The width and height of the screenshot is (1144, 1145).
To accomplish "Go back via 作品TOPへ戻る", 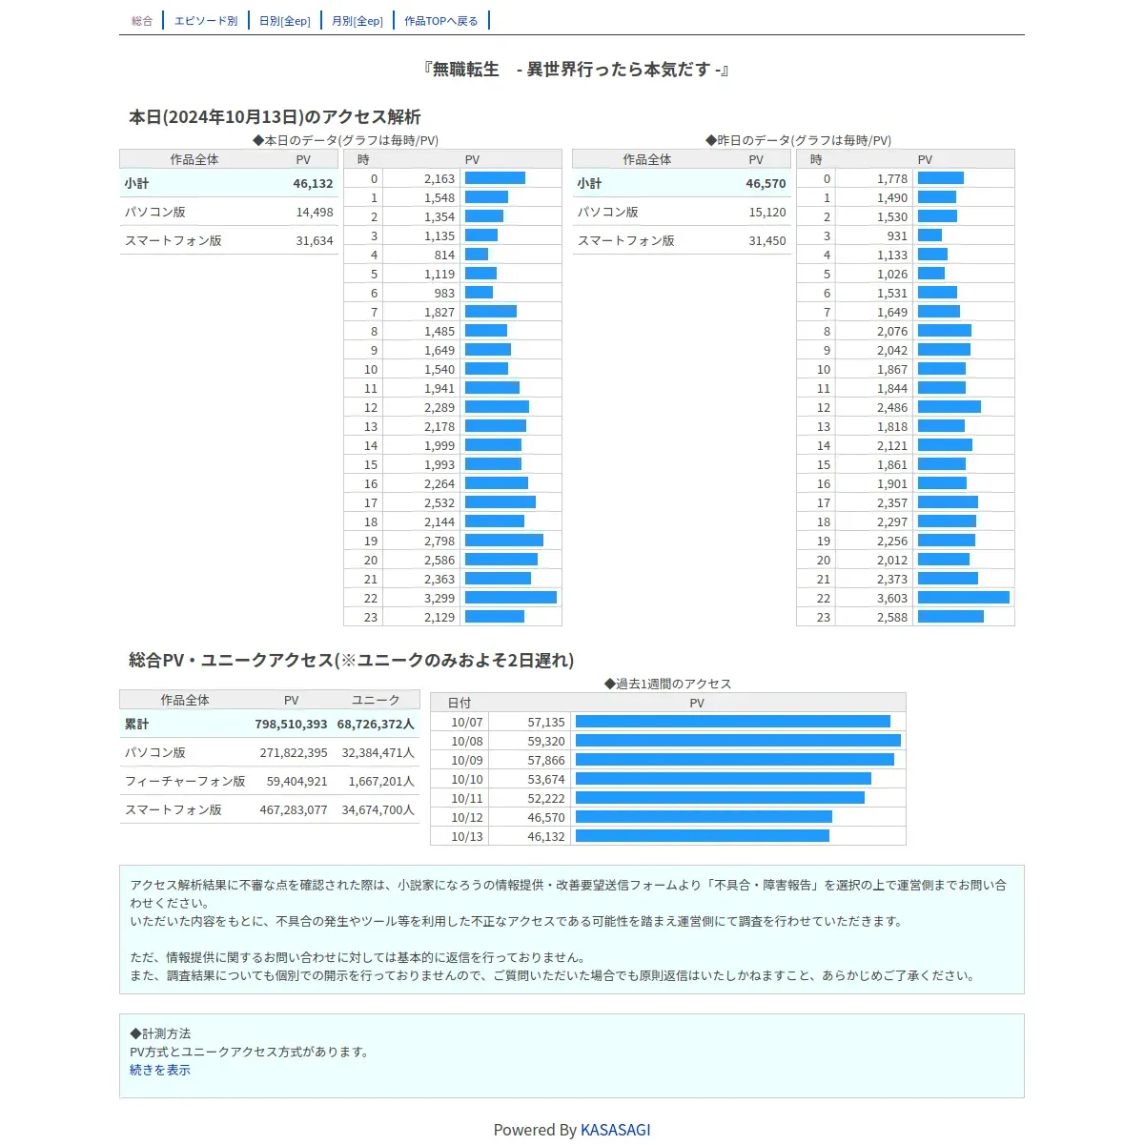I will click(441, 21).
